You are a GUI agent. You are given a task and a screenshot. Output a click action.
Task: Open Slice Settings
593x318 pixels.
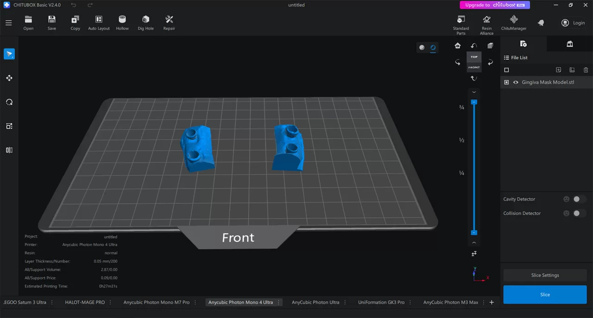pyautogui.click(x=545, y=275)
